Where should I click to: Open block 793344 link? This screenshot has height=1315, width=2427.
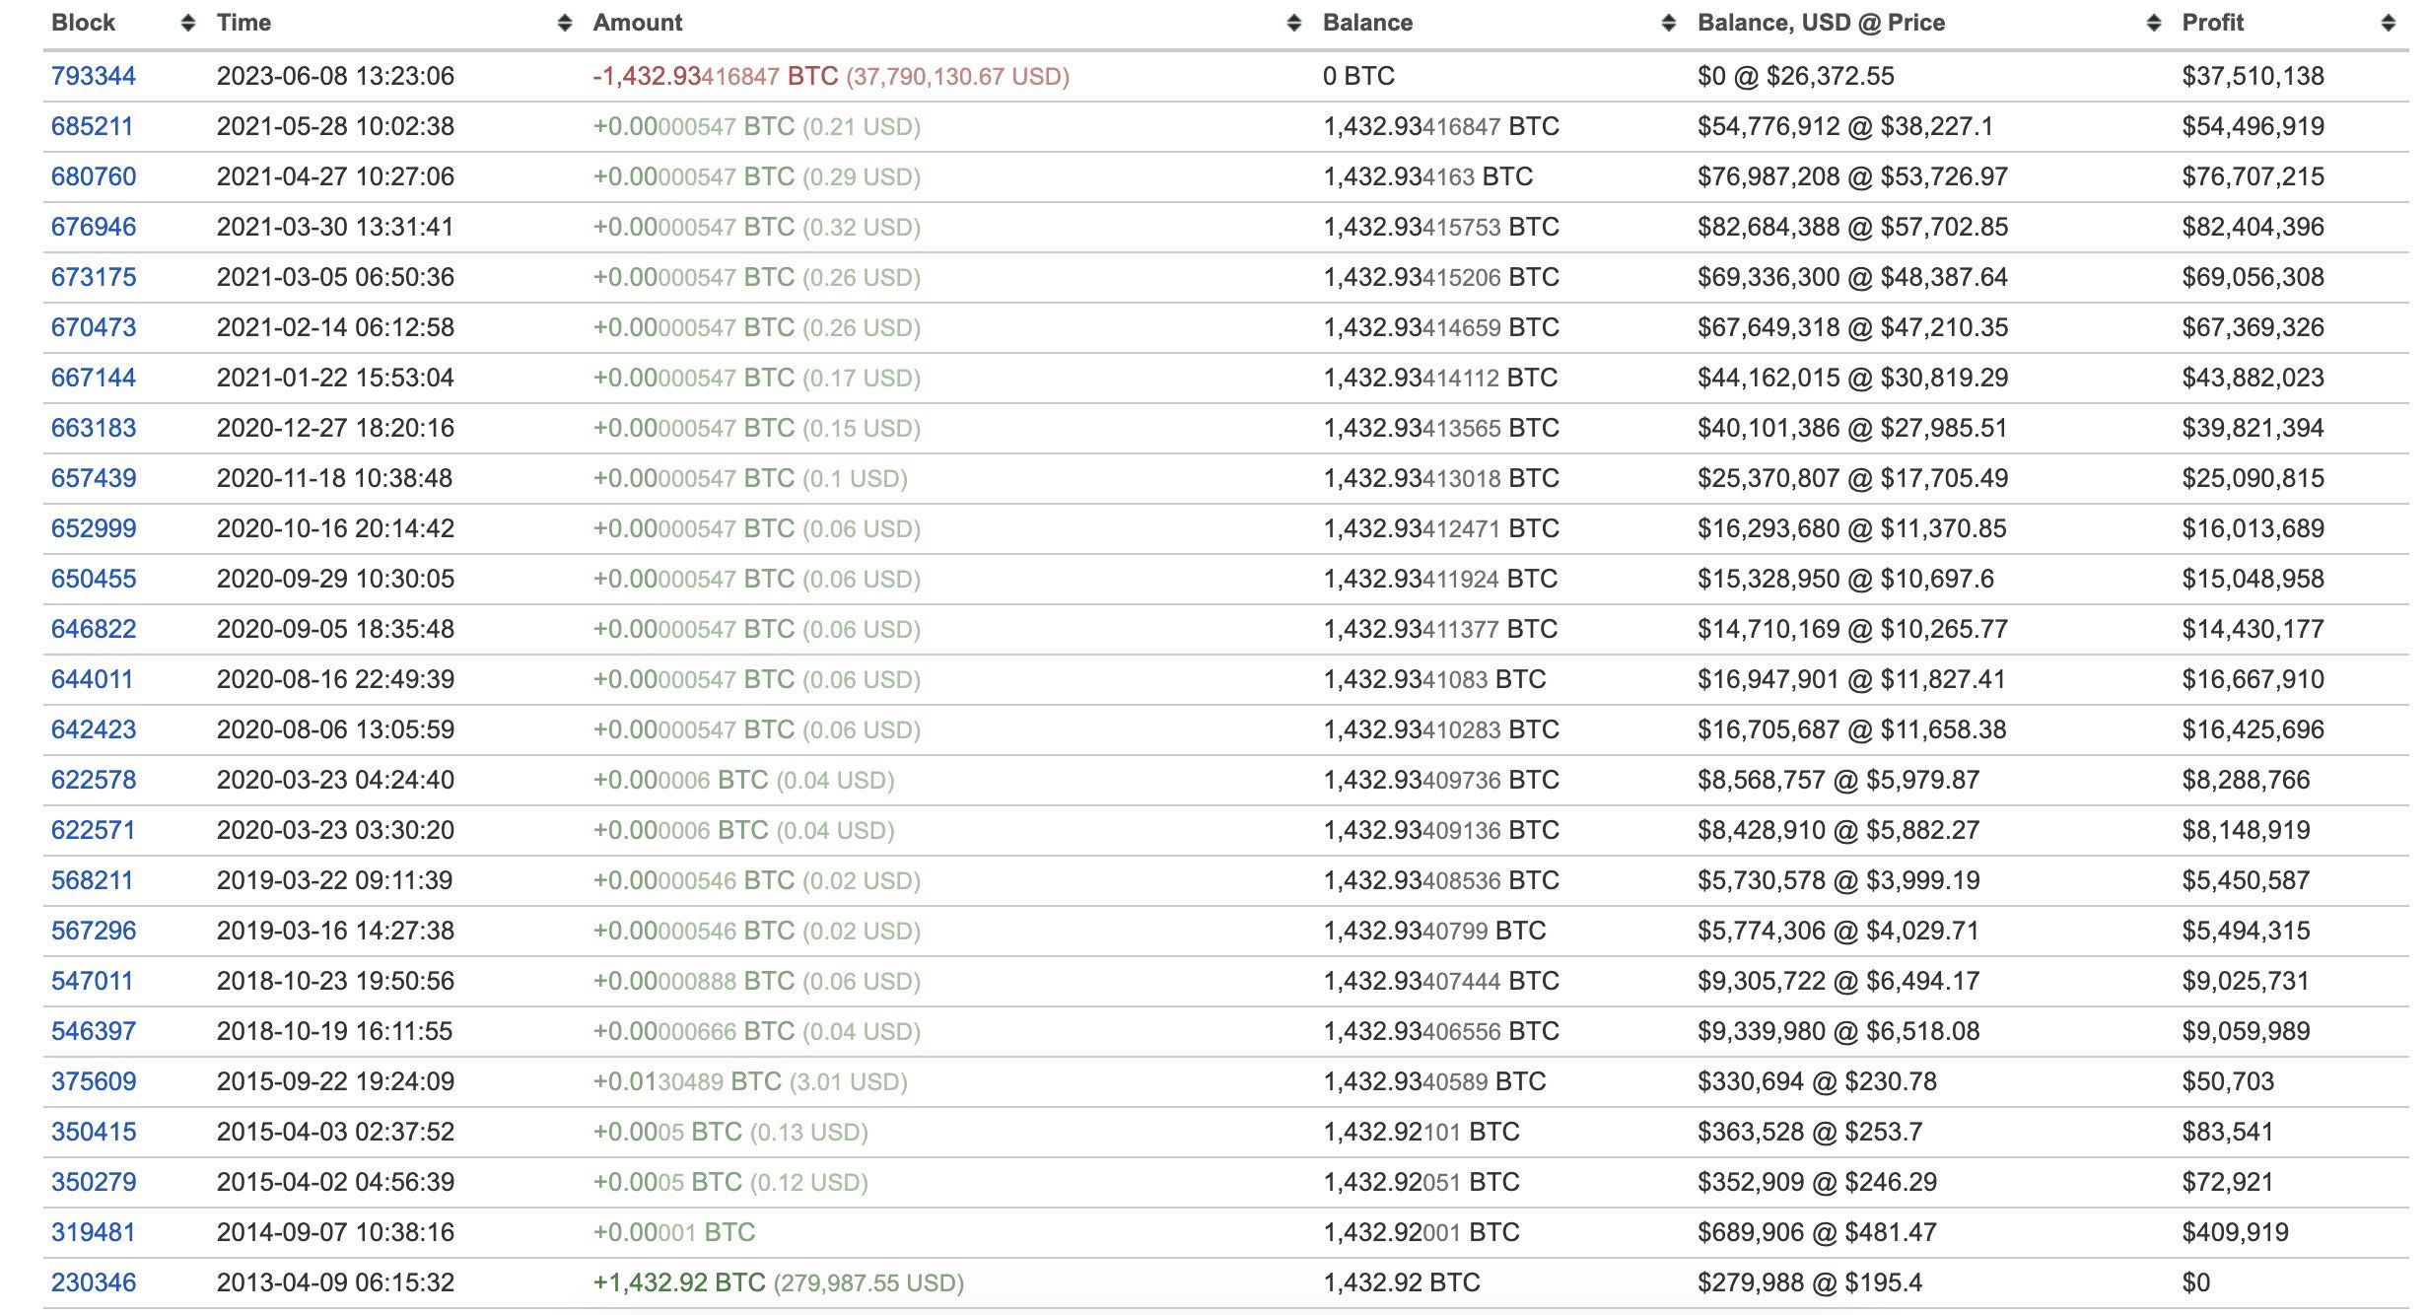(x=94, y=76)
